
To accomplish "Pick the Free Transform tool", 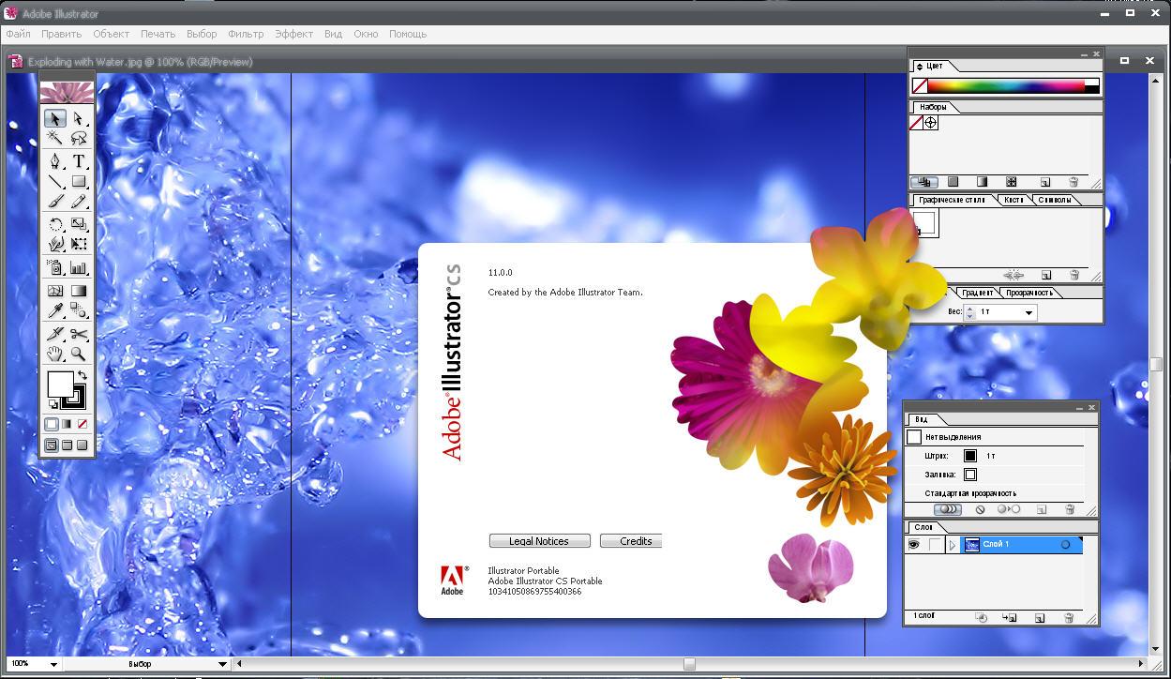I will (x=79, y=244).
